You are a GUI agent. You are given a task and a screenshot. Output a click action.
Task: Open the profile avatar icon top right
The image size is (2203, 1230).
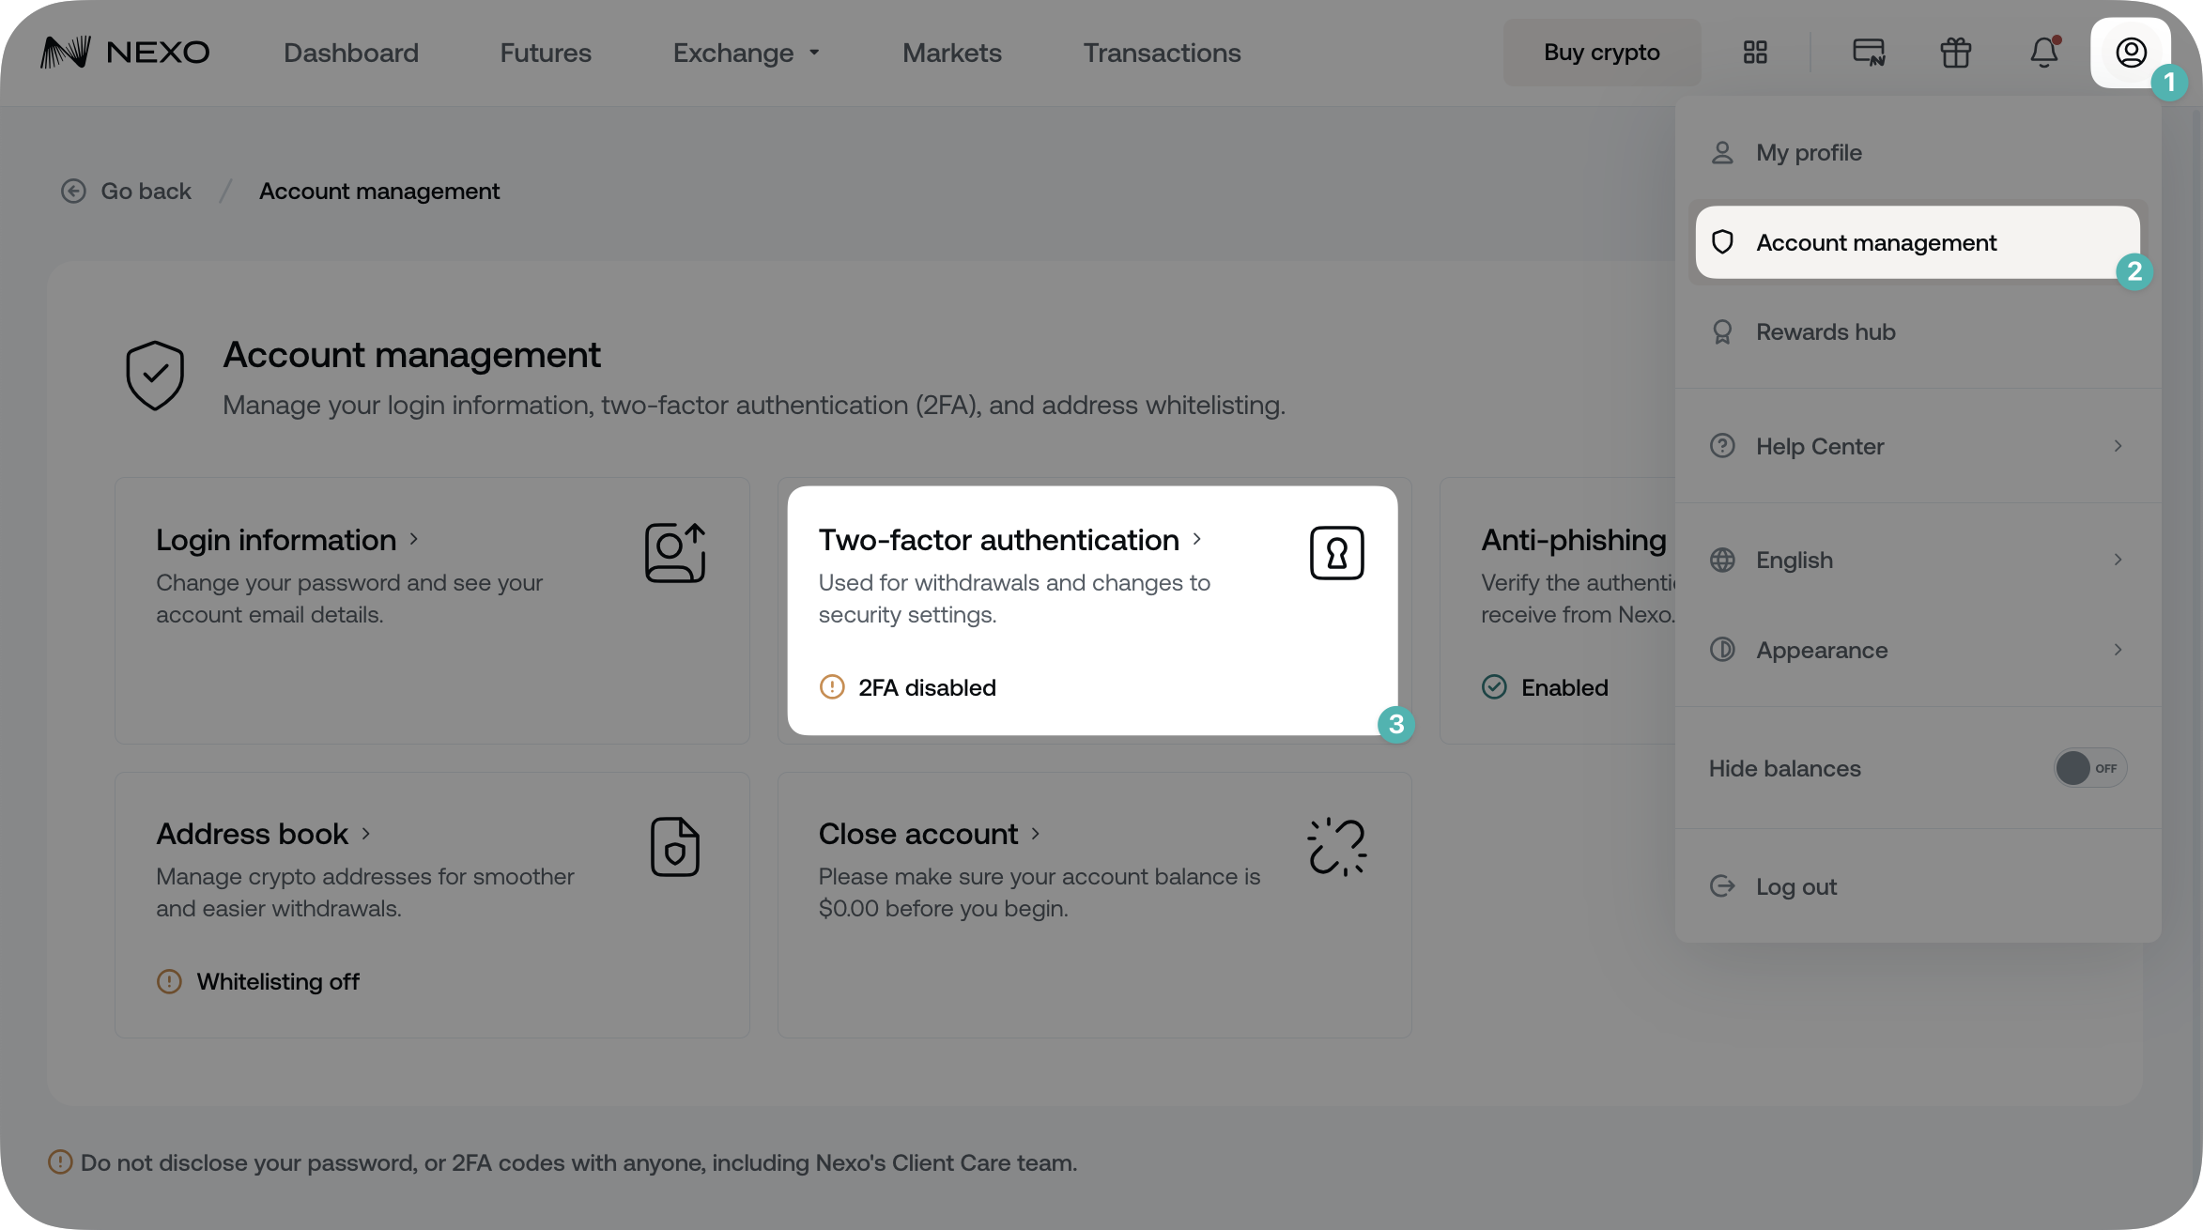click(x=2131, y=52)
